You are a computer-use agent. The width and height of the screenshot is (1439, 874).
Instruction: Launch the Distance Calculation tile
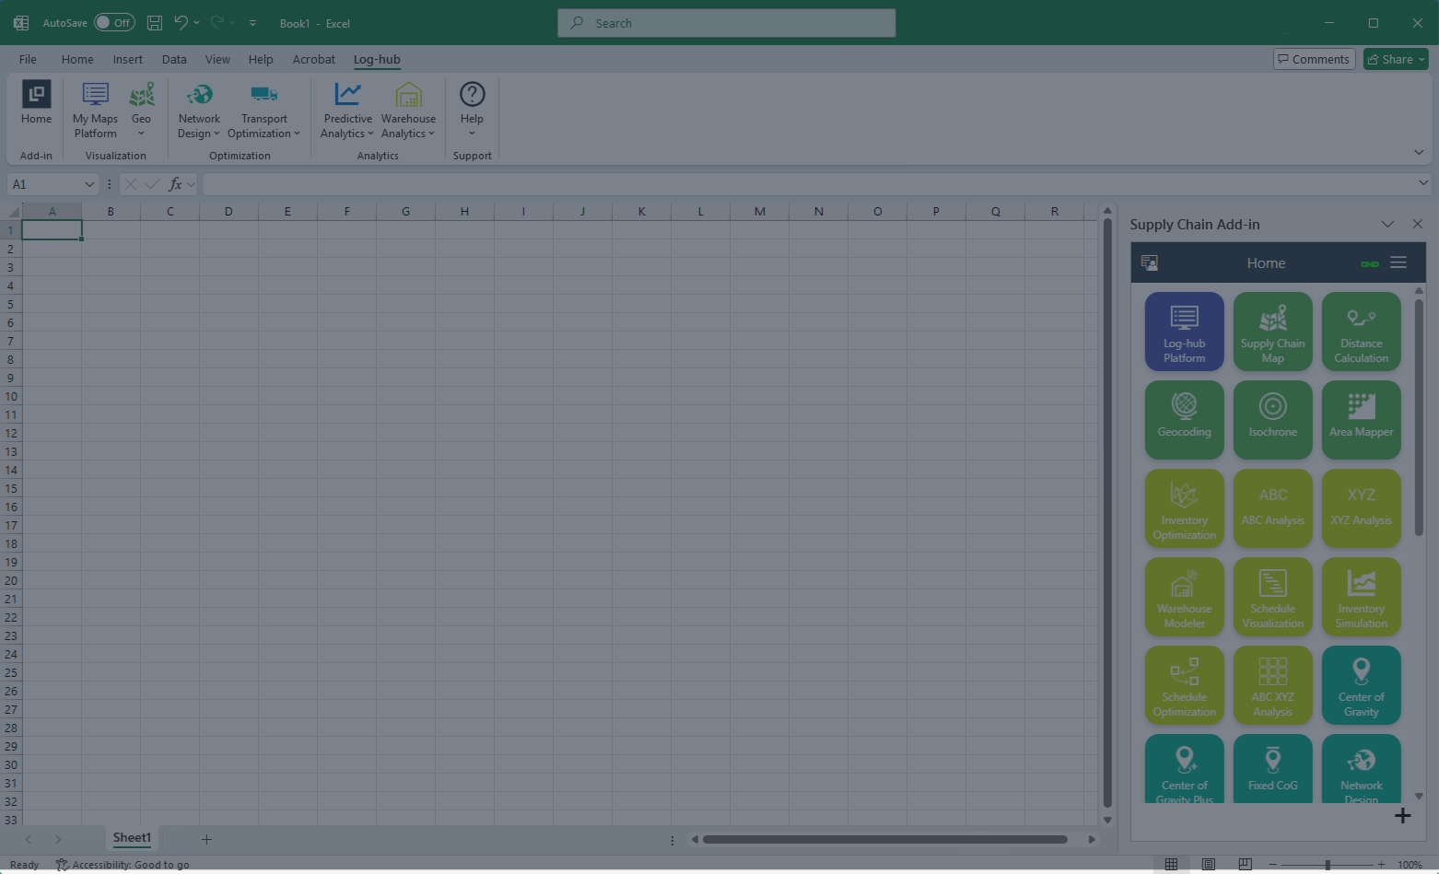coord(1361,332)
